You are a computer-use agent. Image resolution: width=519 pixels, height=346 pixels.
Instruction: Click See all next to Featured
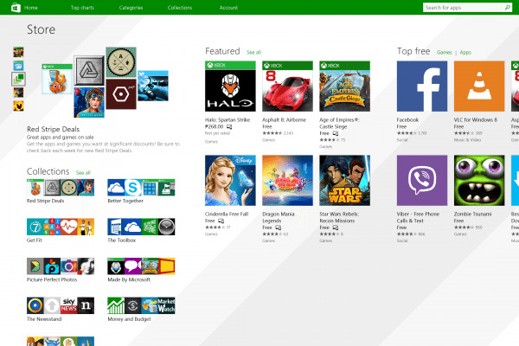coord(253,52)
